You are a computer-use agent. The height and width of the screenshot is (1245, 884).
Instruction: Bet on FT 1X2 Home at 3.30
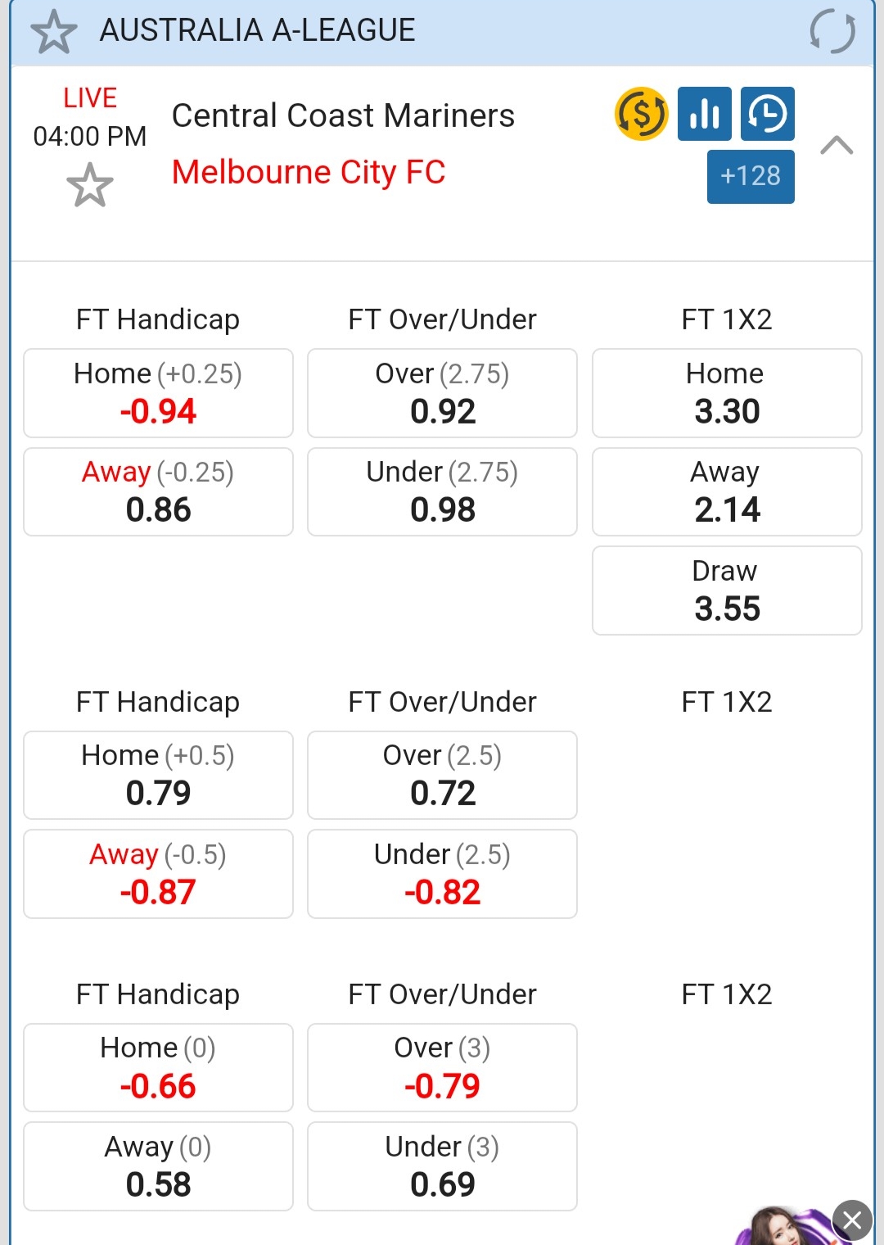pos(726,393)
